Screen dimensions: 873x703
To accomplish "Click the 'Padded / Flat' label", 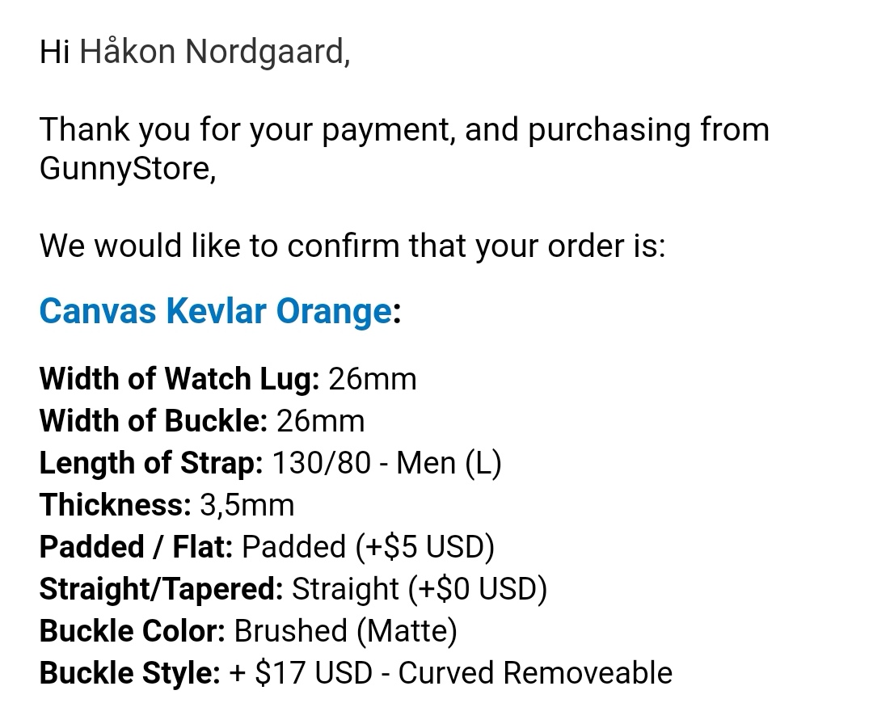I will tap(136, 546).
